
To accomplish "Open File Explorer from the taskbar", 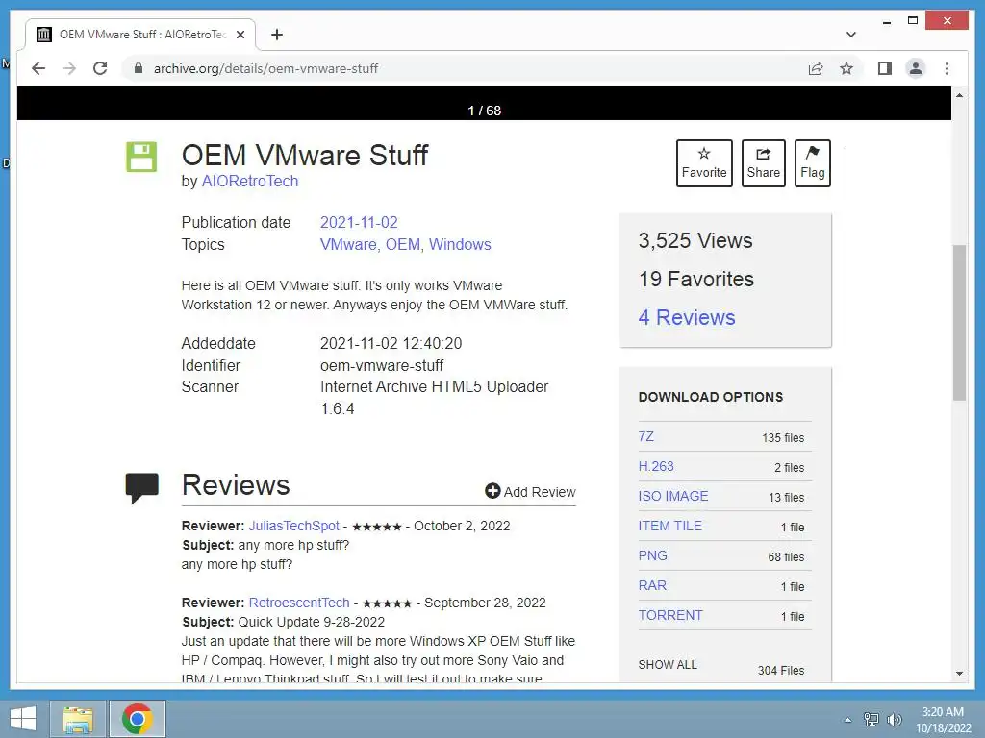I will click(78, 719).
